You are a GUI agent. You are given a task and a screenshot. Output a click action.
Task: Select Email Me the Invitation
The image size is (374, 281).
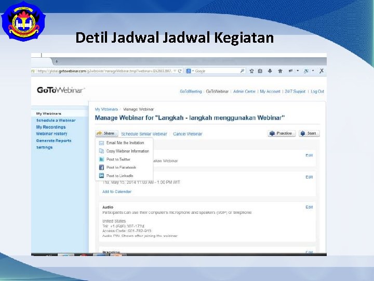coord(125,143)
